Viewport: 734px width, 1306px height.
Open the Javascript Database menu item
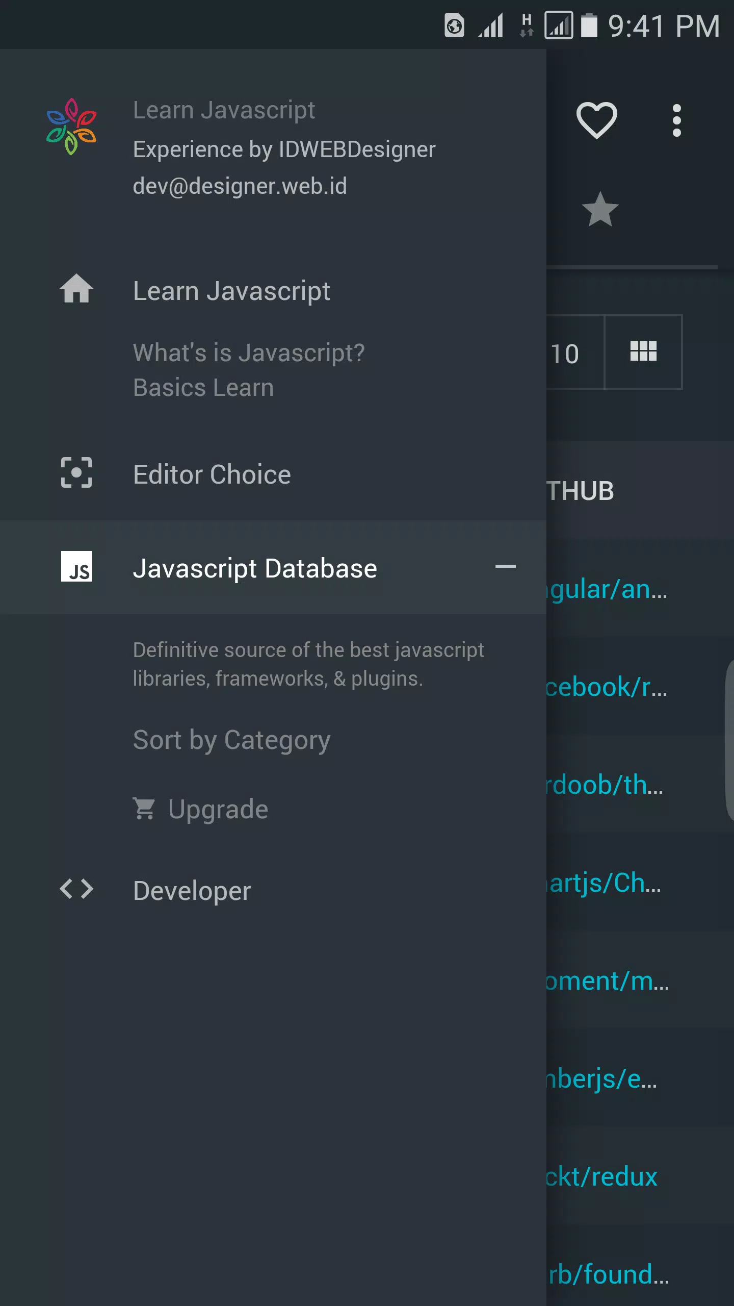coord(273,567)
